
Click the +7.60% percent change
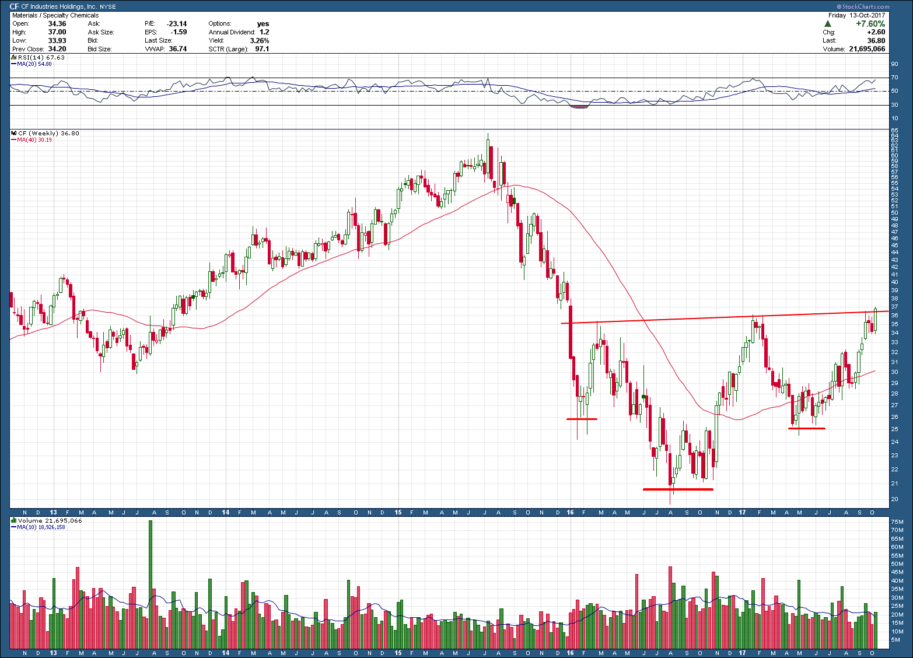pos(870,24)
